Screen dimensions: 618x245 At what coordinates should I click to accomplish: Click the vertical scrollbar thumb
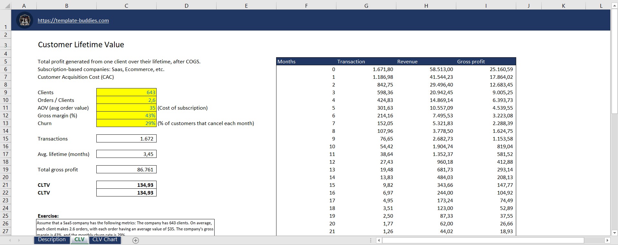tap(614, 61)
